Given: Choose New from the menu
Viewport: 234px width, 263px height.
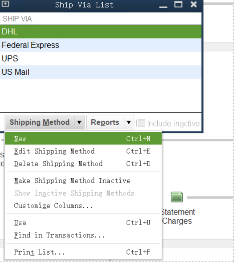Looking at the screenshot, I should [x=20, y=139].
